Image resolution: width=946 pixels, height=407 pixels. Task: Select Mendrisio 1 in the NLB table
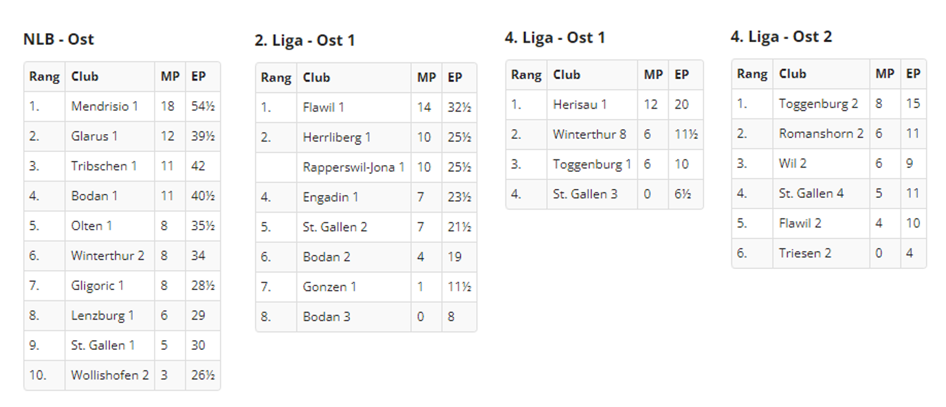104,107
